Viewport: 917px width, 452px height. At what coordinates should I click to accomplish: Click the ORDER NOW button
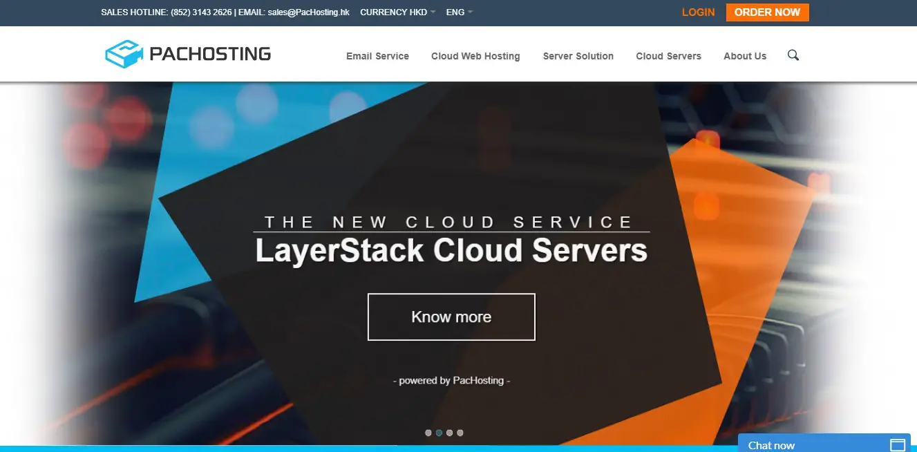(x=767, y=12)
